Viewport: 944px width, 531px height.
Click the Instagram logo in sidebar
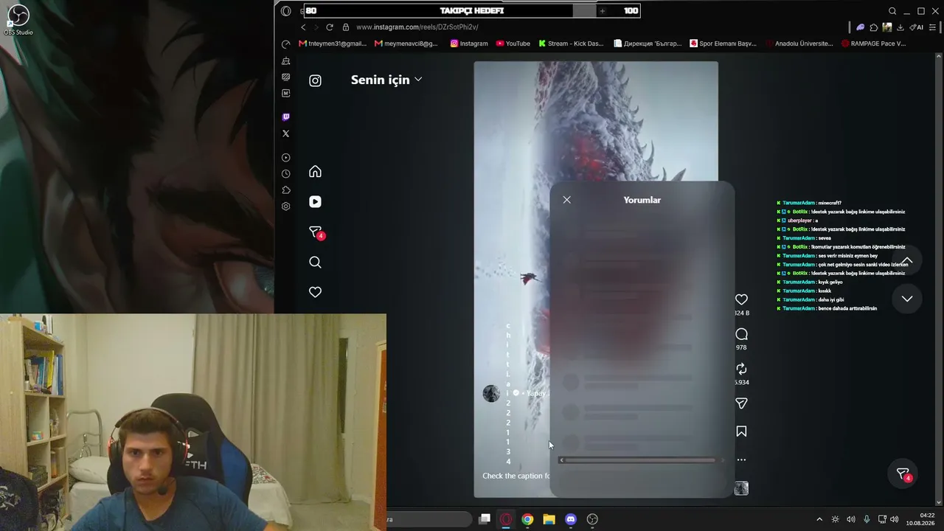point(315,81)
